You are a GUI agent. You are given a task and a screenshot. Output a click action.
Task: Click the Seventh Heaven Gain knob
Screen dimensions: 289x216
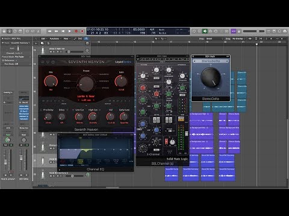(x=121, y=81)
